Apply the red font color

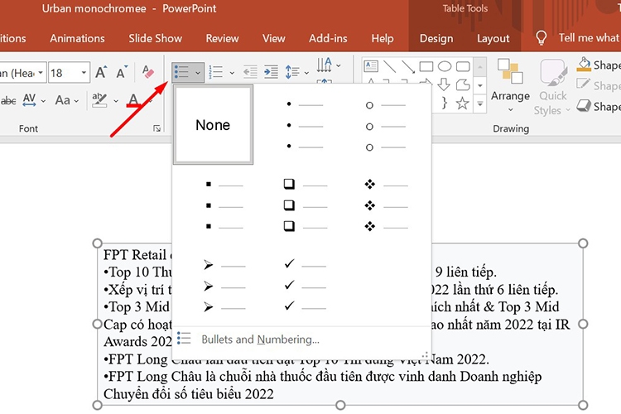133,100
